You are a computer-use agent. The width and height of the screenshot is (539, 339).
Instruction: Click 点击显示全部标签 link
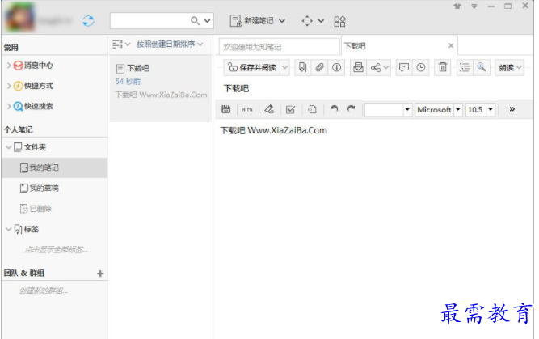point(56,249)
